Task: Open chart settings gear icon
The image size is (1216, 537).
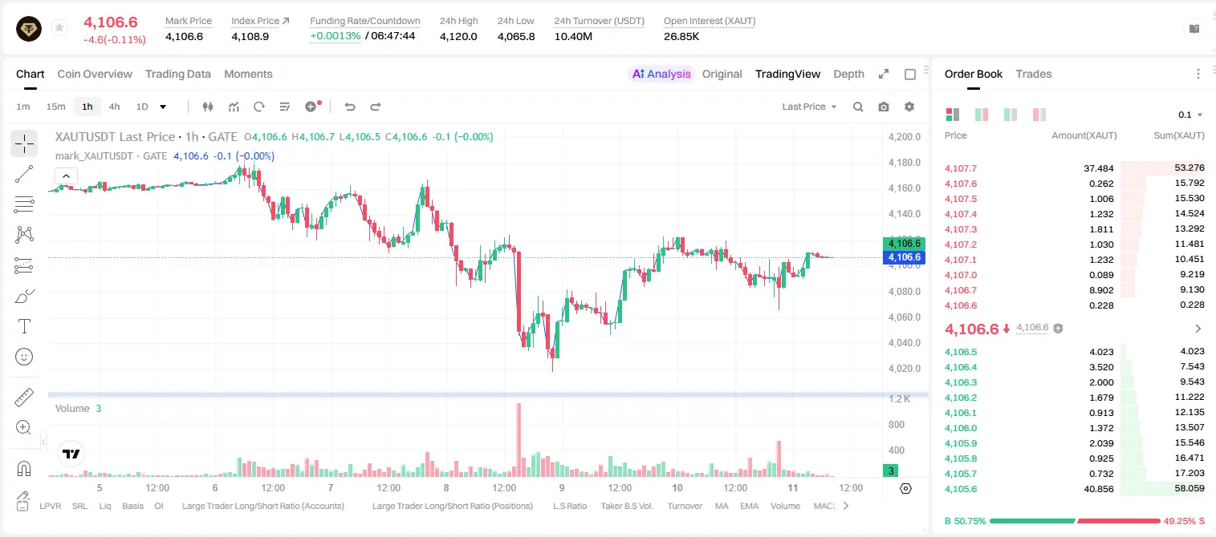Action: pos(909,107)
